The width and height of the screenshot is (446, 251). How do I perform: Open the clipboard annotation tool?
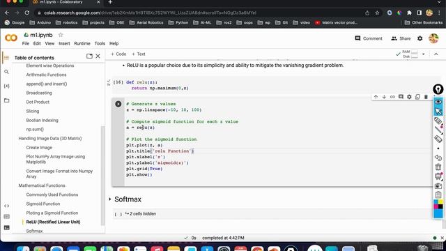[438, 195]
